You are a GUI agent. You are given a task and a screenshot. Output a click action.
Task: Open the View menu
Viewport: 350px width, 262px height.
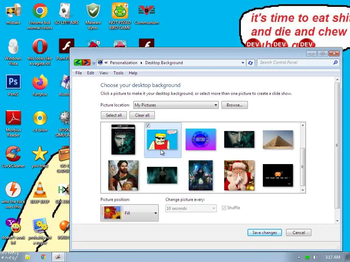coord(104,73)
